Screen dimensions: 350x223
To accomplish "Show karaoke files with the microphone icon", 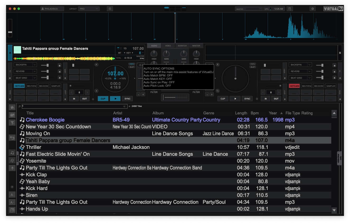I will pyautogui.click(x=12, y=168).
